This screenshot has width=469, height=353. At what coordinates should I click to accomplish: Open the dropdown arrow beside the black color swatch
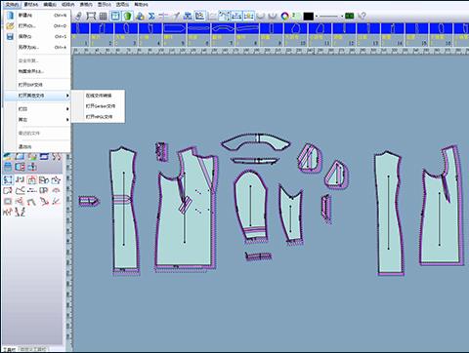coord(317,16)
